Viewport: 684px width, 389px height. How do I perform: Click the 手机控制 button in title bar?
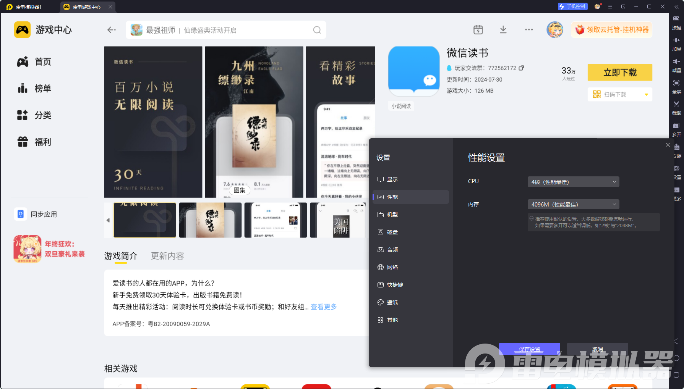(572, 6)
